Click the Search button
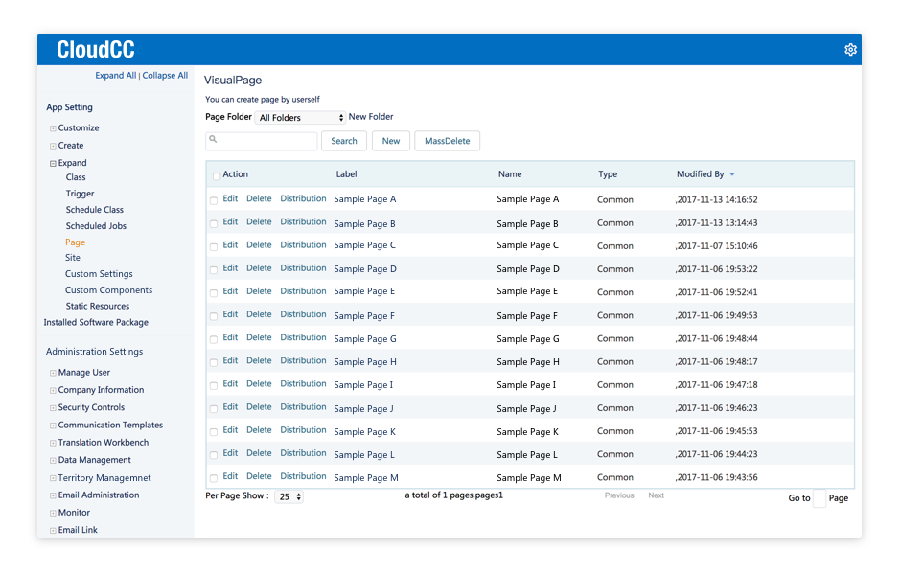This screenshot has width=901, height=575. click(x=343, y=139)
